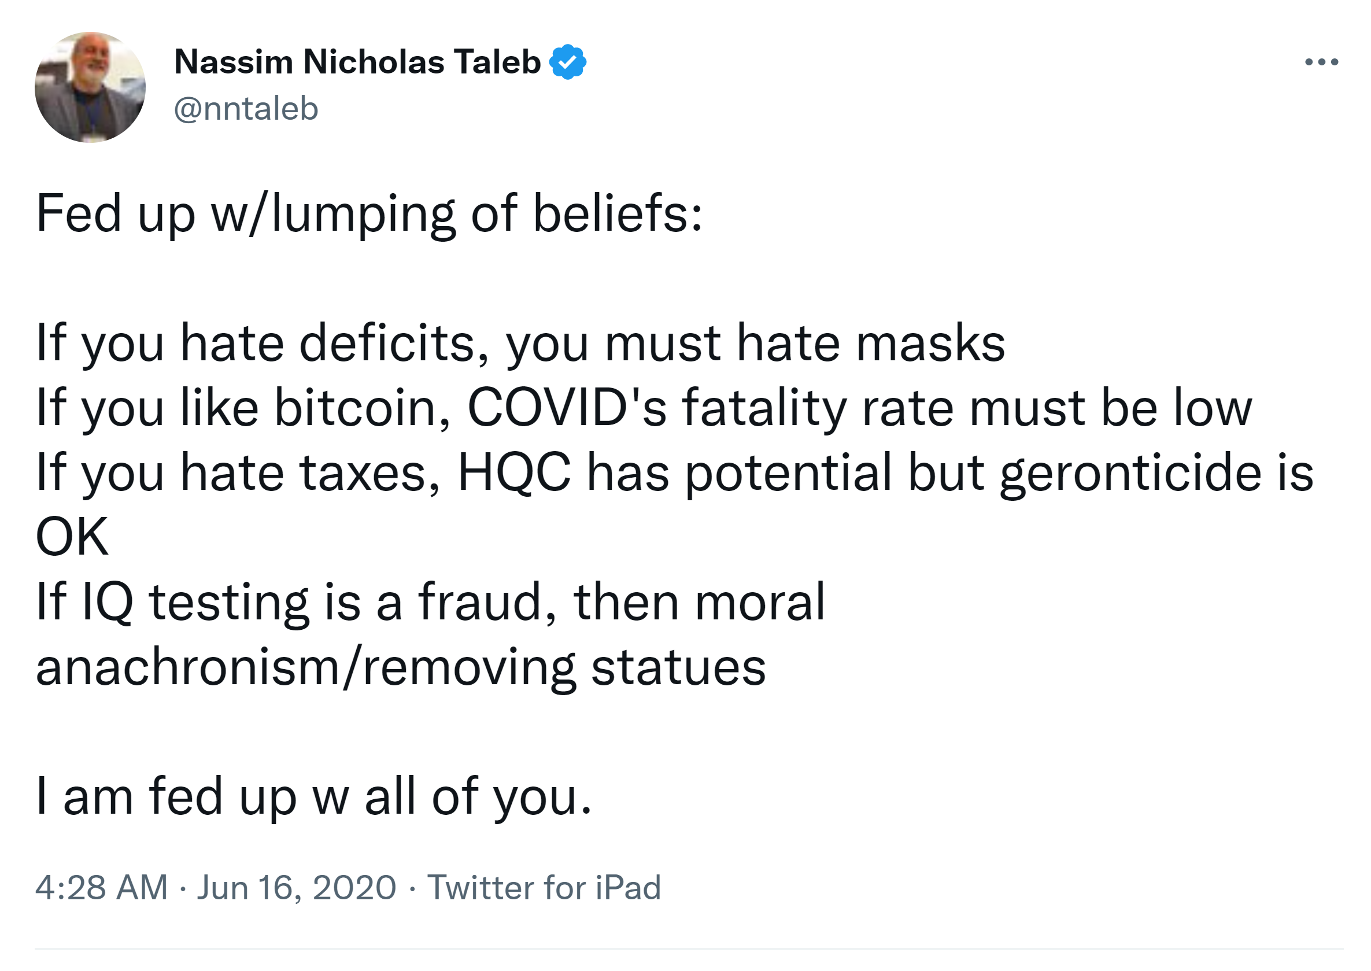Click the blue verified badge
This screenshot has width=1371, height=971.
coord(567,61)
